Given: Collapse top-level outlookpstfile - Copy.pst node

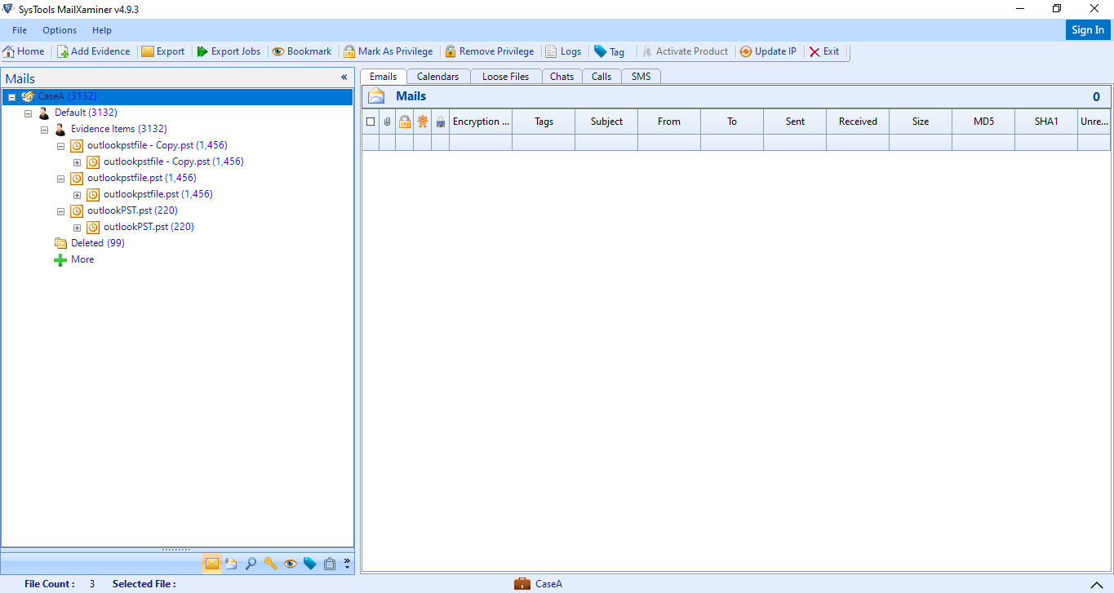Looking at the screenshot, I should (x=60, y=146).
